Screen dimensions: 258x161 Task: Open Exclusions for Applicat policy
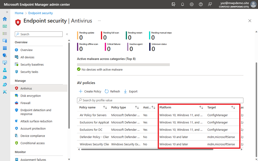coord(94,122)
